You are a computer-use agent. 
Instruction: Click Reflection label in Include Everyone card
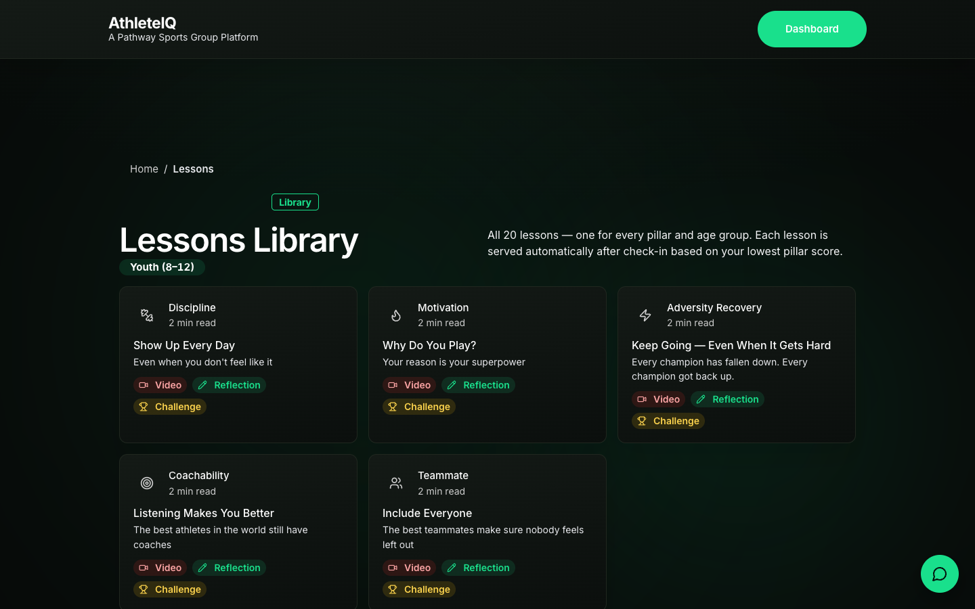point(486,568)
